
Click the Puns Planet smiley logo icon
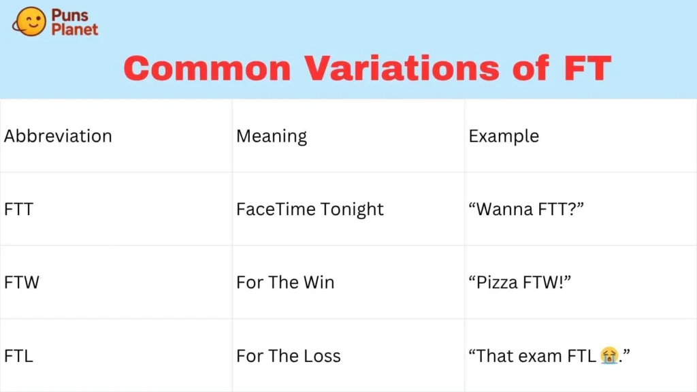(31, 22)
